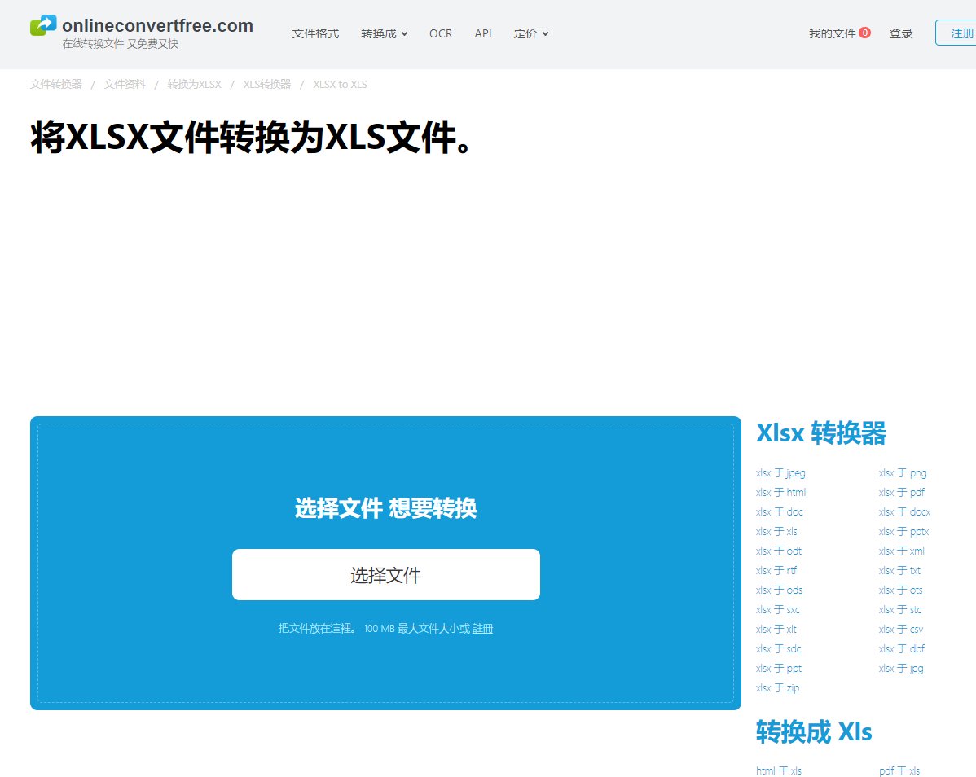Screen dimensions: 976x777
Task: Open the API page from top navigation
Action: point(483,33)
